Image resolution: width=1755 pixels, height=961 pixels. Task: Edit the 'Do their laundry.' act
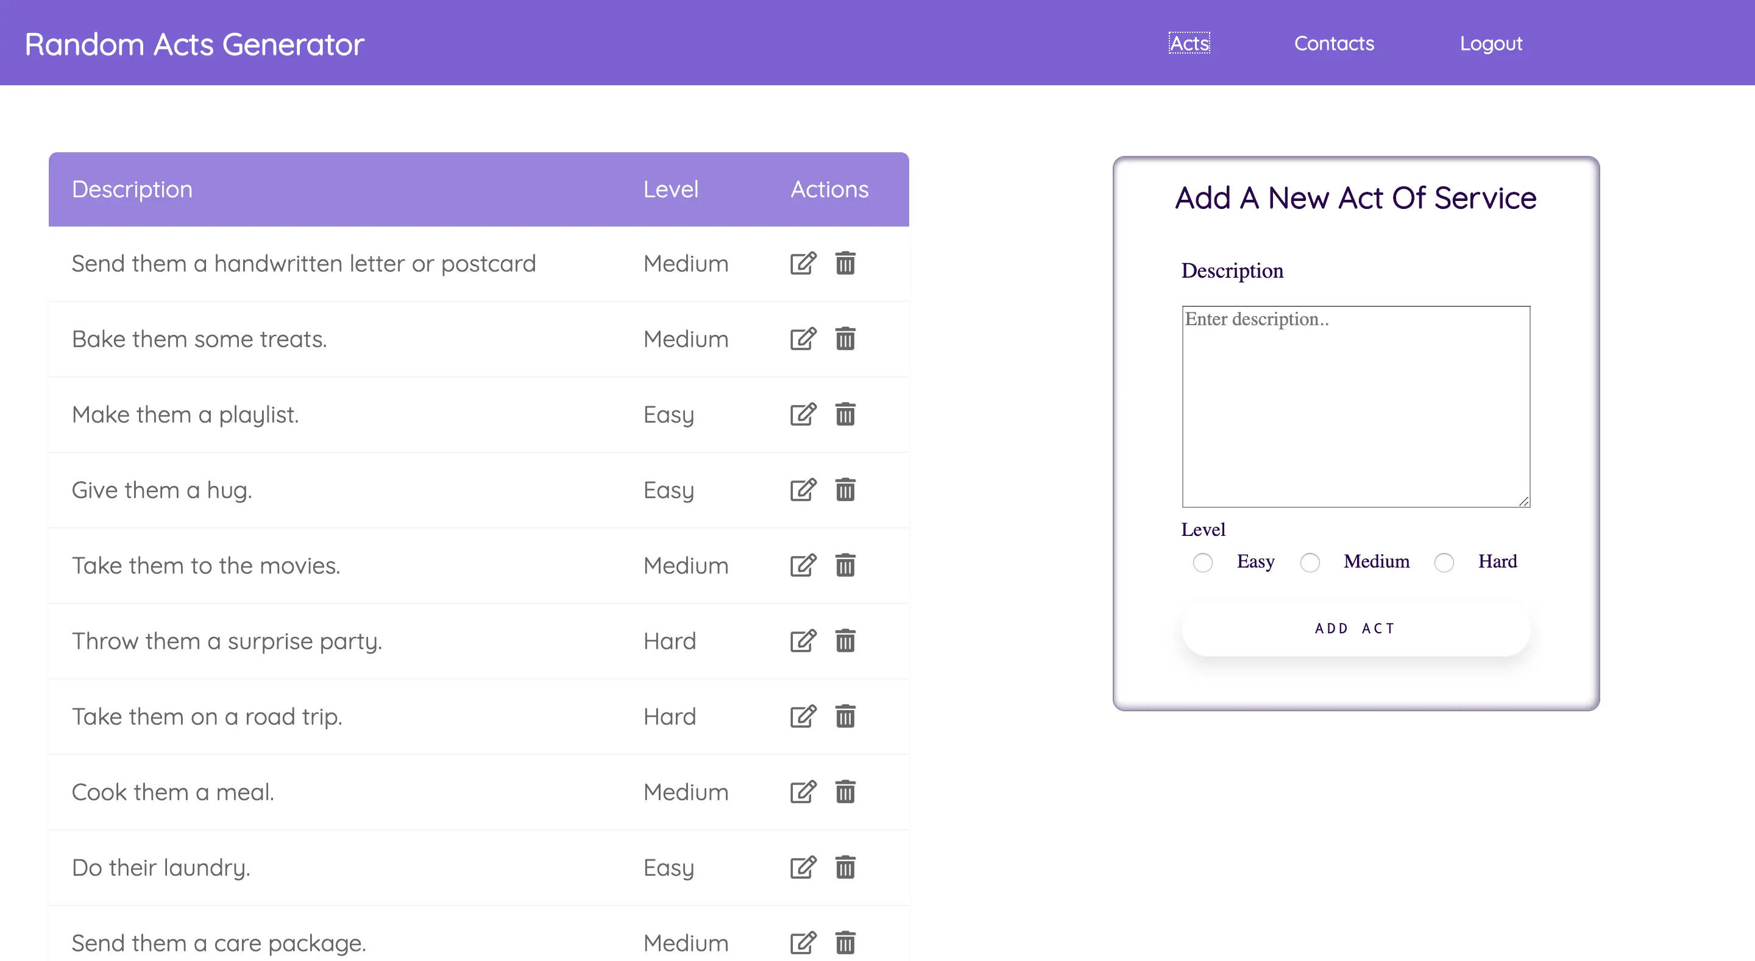pyautogui.click(x=803, y=868)
